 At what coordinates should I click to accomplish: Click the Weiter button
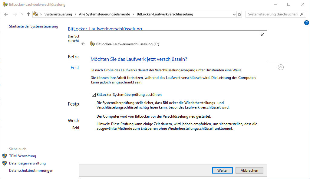223,170
